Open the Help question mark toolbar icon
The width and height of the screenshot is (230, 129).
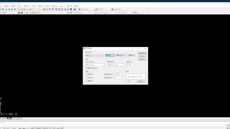(x=74, y=9)
